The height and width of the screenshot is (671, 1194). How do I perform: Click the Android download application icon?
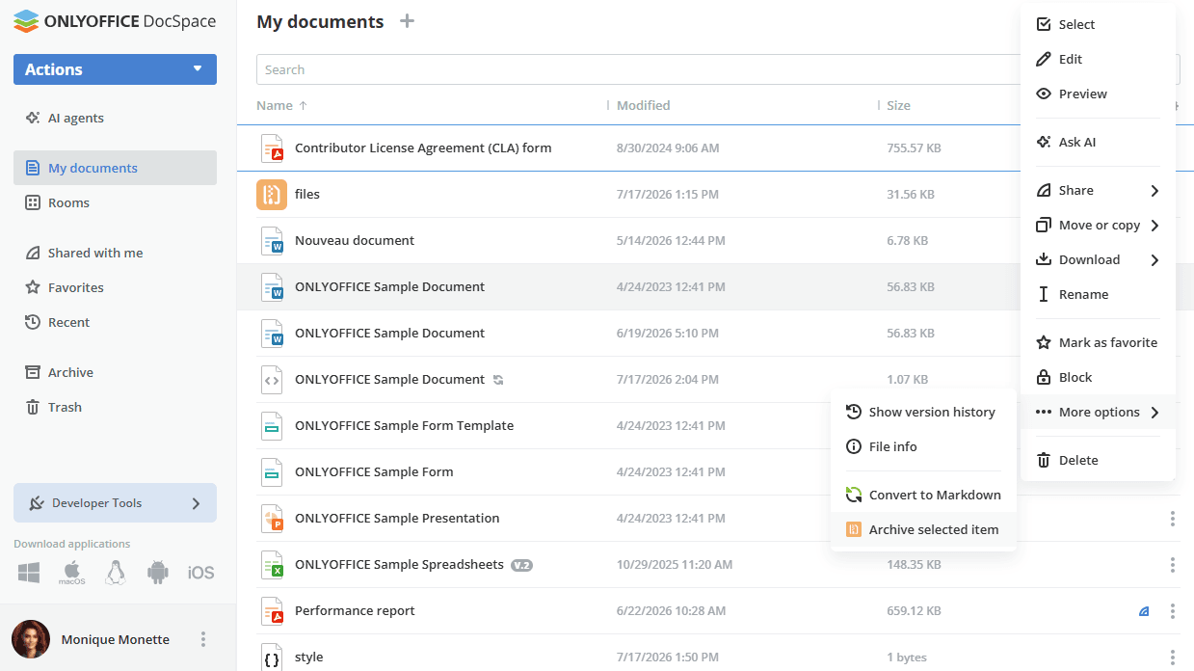158,573
